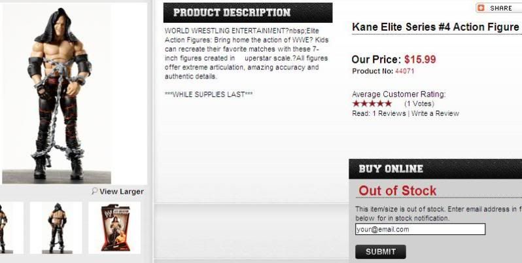Viewport: 522px width, 263px height.
Task: Click the your@email.com input field
Action: tap(420, 230)
